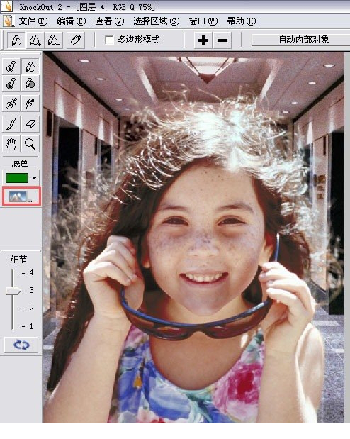Select the touchup eraser tool
The image size is (350, 439).
click(30, 123)
